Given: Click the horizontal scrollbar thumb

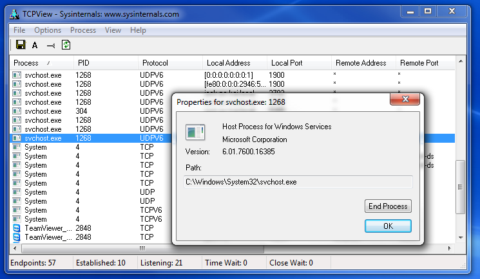Looking at the screenshot, I should click(142, 248).
